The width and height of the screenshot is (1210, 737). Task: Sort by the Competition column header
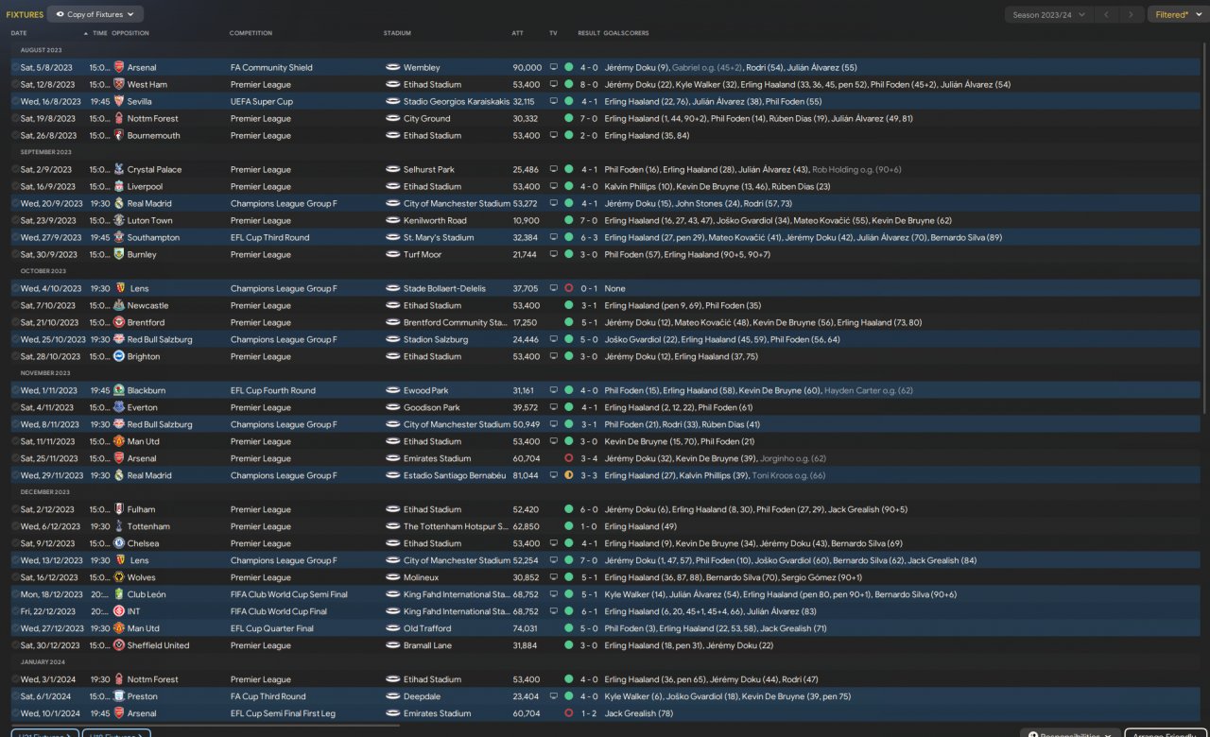[x=251, y=33]
